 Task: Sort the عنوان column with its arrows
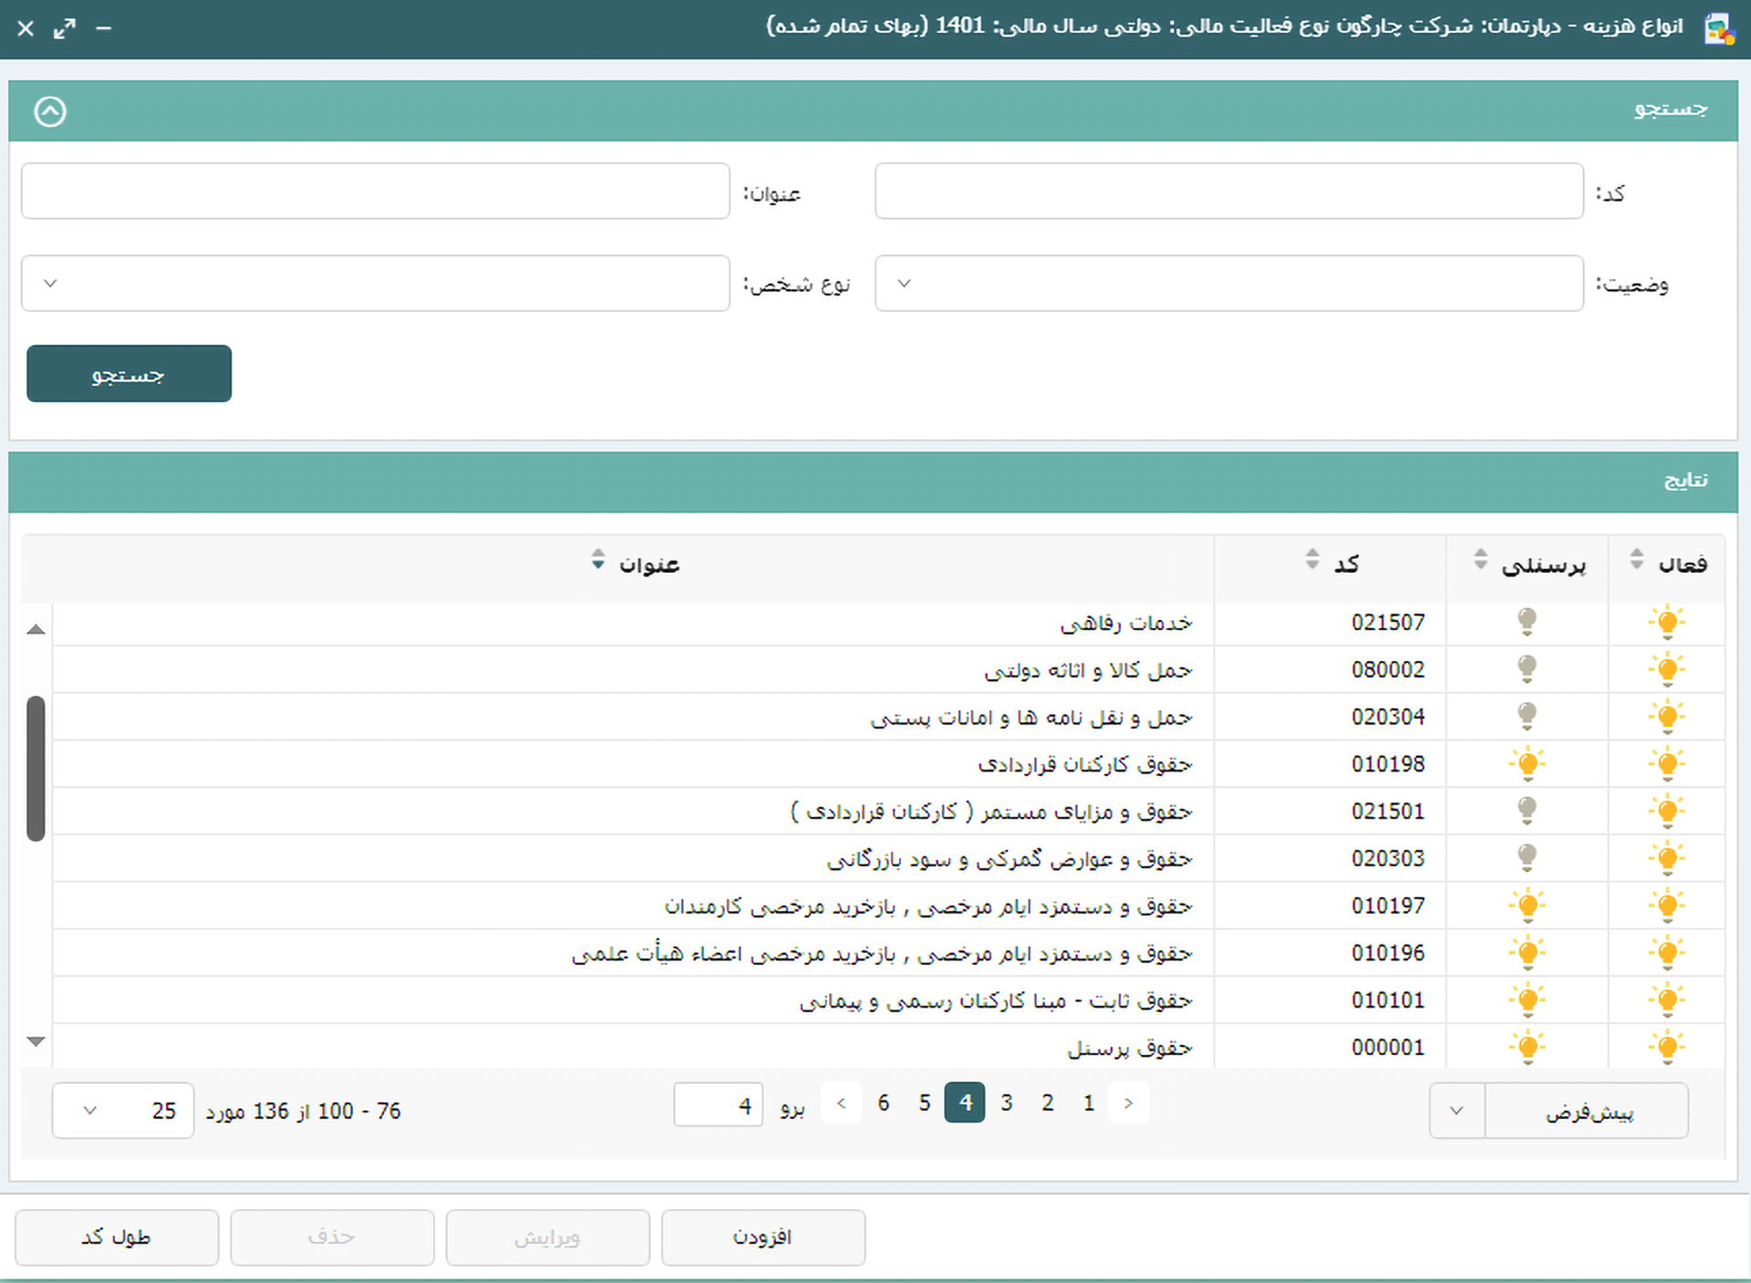coord(597,560)
